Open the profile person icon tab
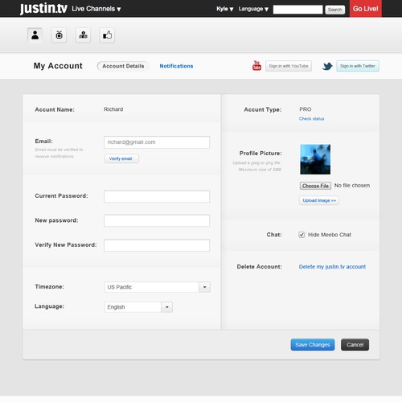 coord(35,35)
